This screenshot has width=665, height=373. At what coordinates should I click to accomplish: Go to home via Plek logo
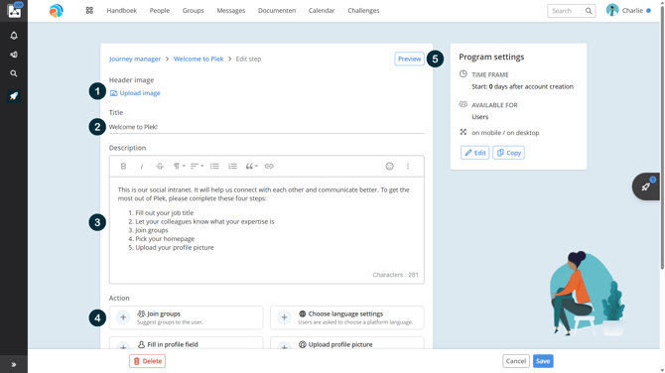pyautogui.click(x=56, y=11)
